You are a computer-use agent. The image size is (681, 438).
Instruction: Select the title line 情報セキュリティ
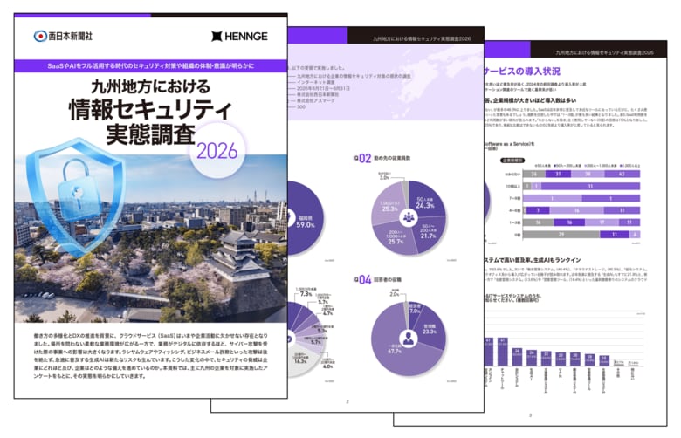point(150,110)
